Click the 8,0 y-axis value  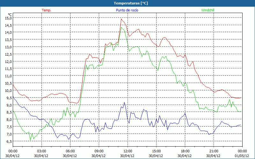click(9, 120)
